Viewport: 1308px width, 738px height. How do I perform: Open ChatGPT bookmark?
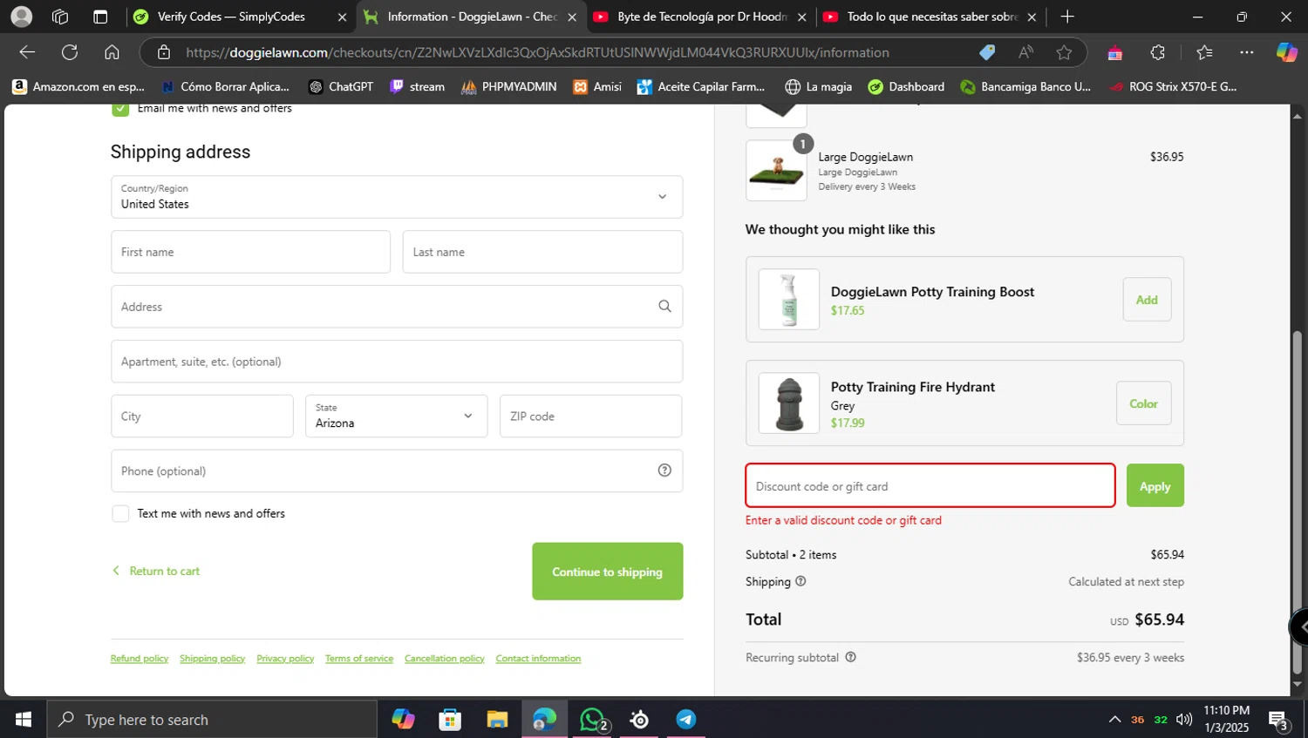tap(341, 86)
